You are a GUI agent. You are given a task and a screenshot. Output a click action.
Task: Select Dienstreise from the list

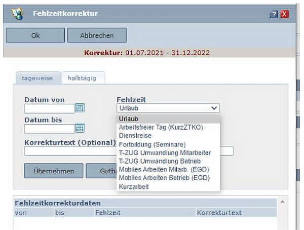tap(134, 135)
